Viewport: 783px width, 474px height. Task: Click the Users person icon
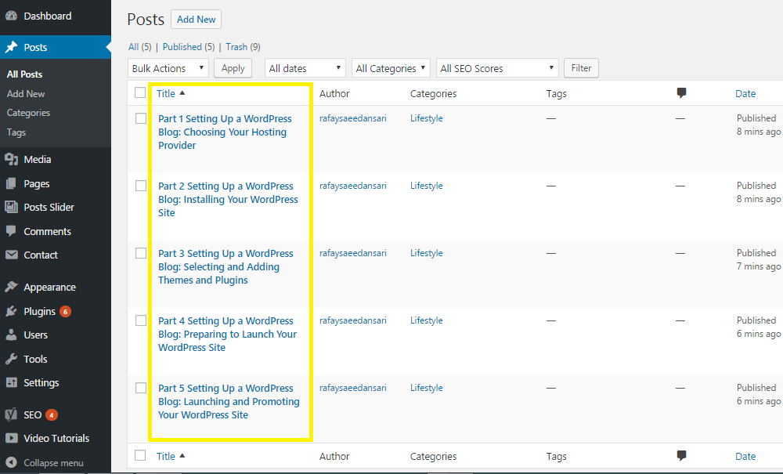coord(11,335)
